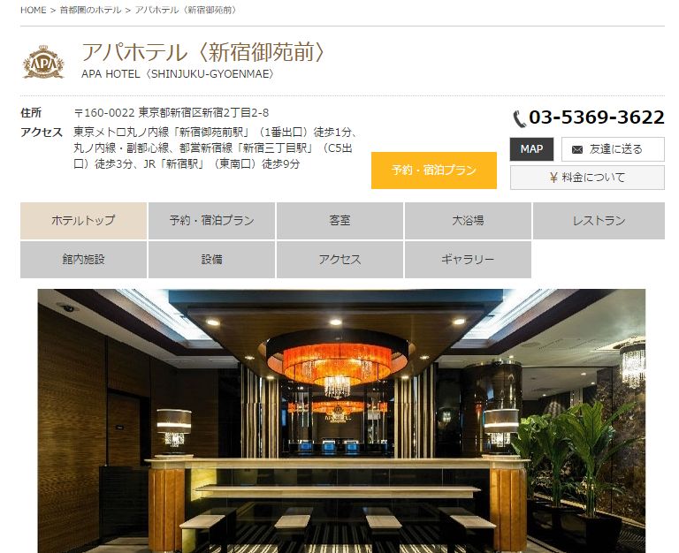The height and width of the screenshot is (553, 679).
Task: Open the 大浴場 tab
Action: tap(468, 220)
